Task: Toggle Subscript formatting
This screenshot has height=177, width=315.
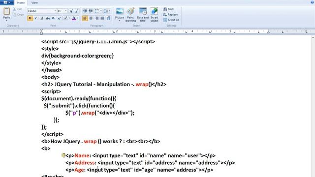Action: (x=54, y=18)
